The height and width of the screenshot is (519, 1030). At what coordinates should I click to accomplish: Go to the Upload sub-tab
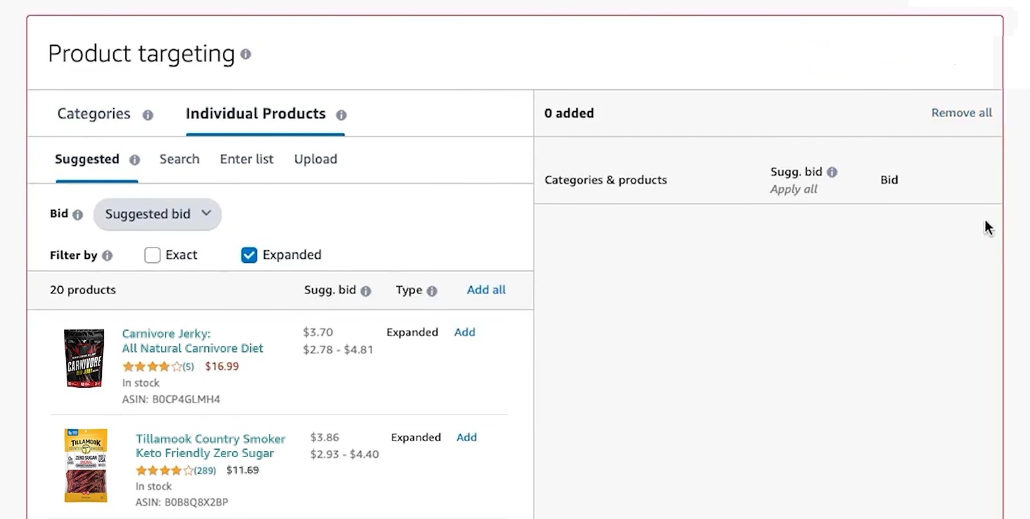pos(315,159)
